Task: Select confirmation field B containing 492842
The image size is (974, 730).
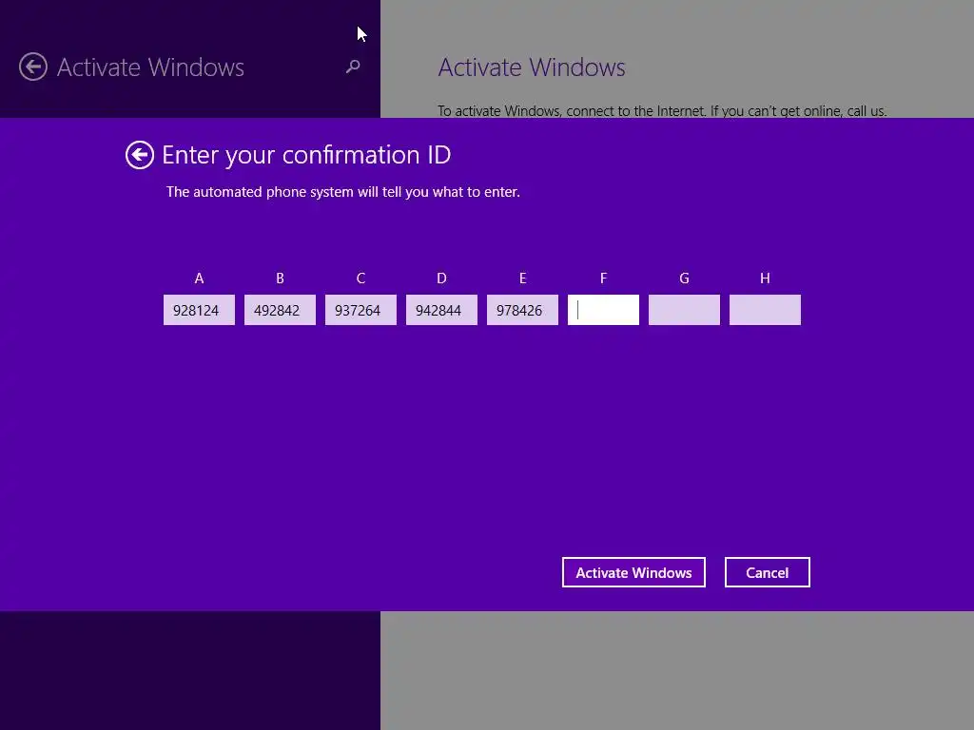Action: point(280,310)
